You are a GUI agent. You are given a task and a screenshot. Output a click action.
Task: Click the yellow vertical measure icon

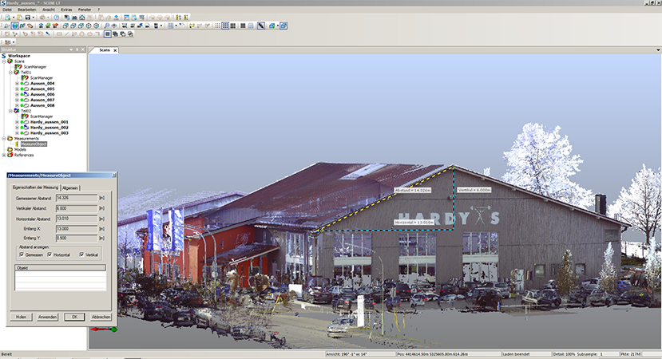click(186, 18)
